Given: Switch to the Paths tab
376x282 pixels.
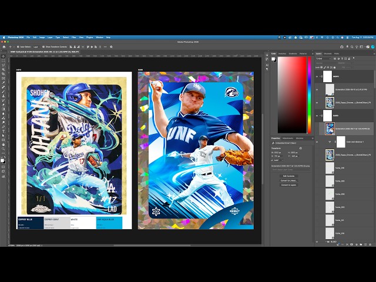Looking at the screenshot, I should tap(337, 53).
